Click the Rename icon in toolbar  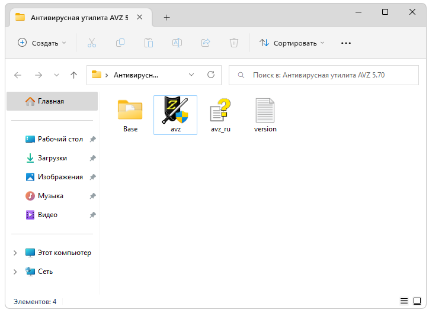click(x=177, y=43)
